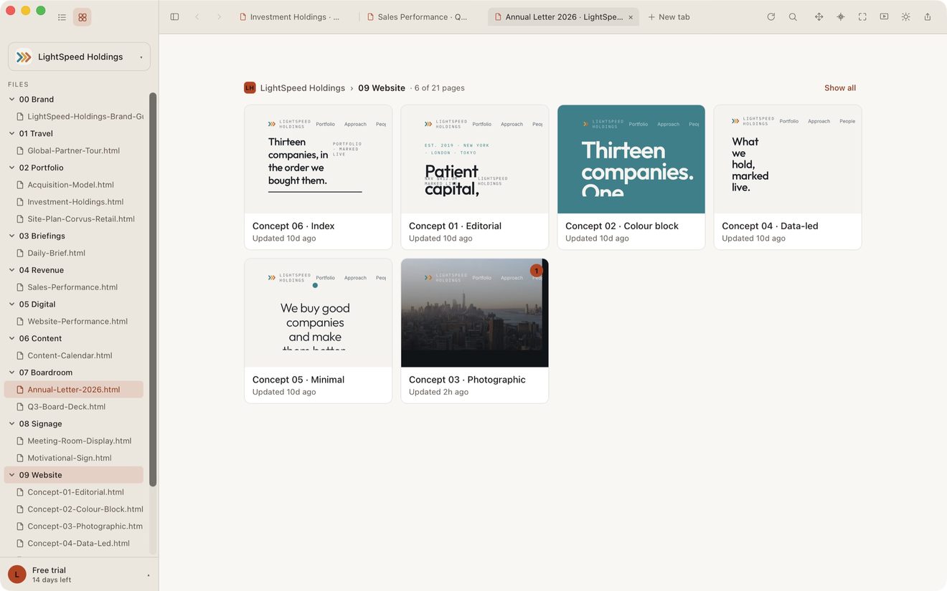947x591 pixels.
Task: Click the LH breadcrumb badge icon
Action: (250, 88)
